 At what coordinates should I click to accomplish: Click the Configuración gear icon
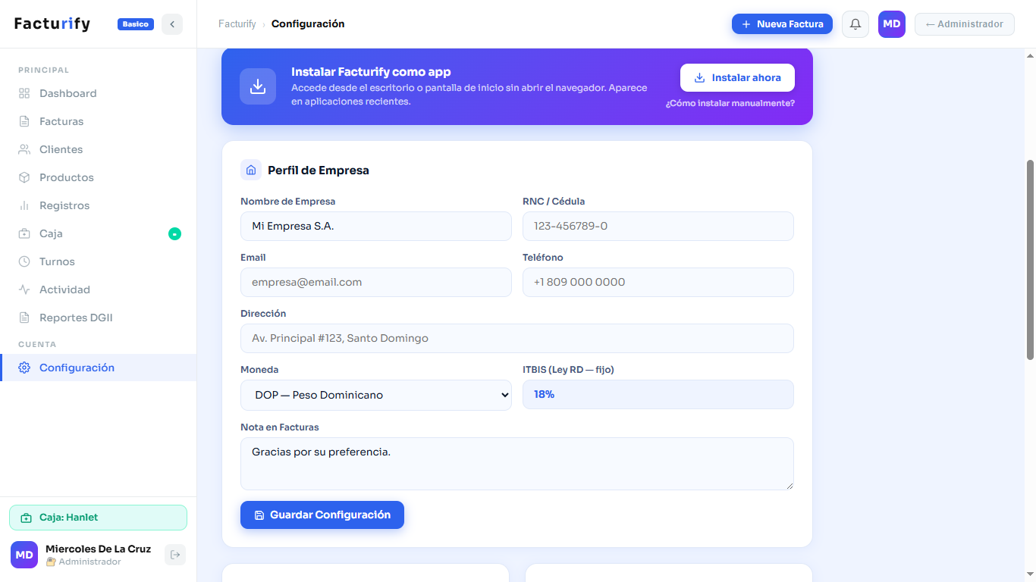coord(24,368)
